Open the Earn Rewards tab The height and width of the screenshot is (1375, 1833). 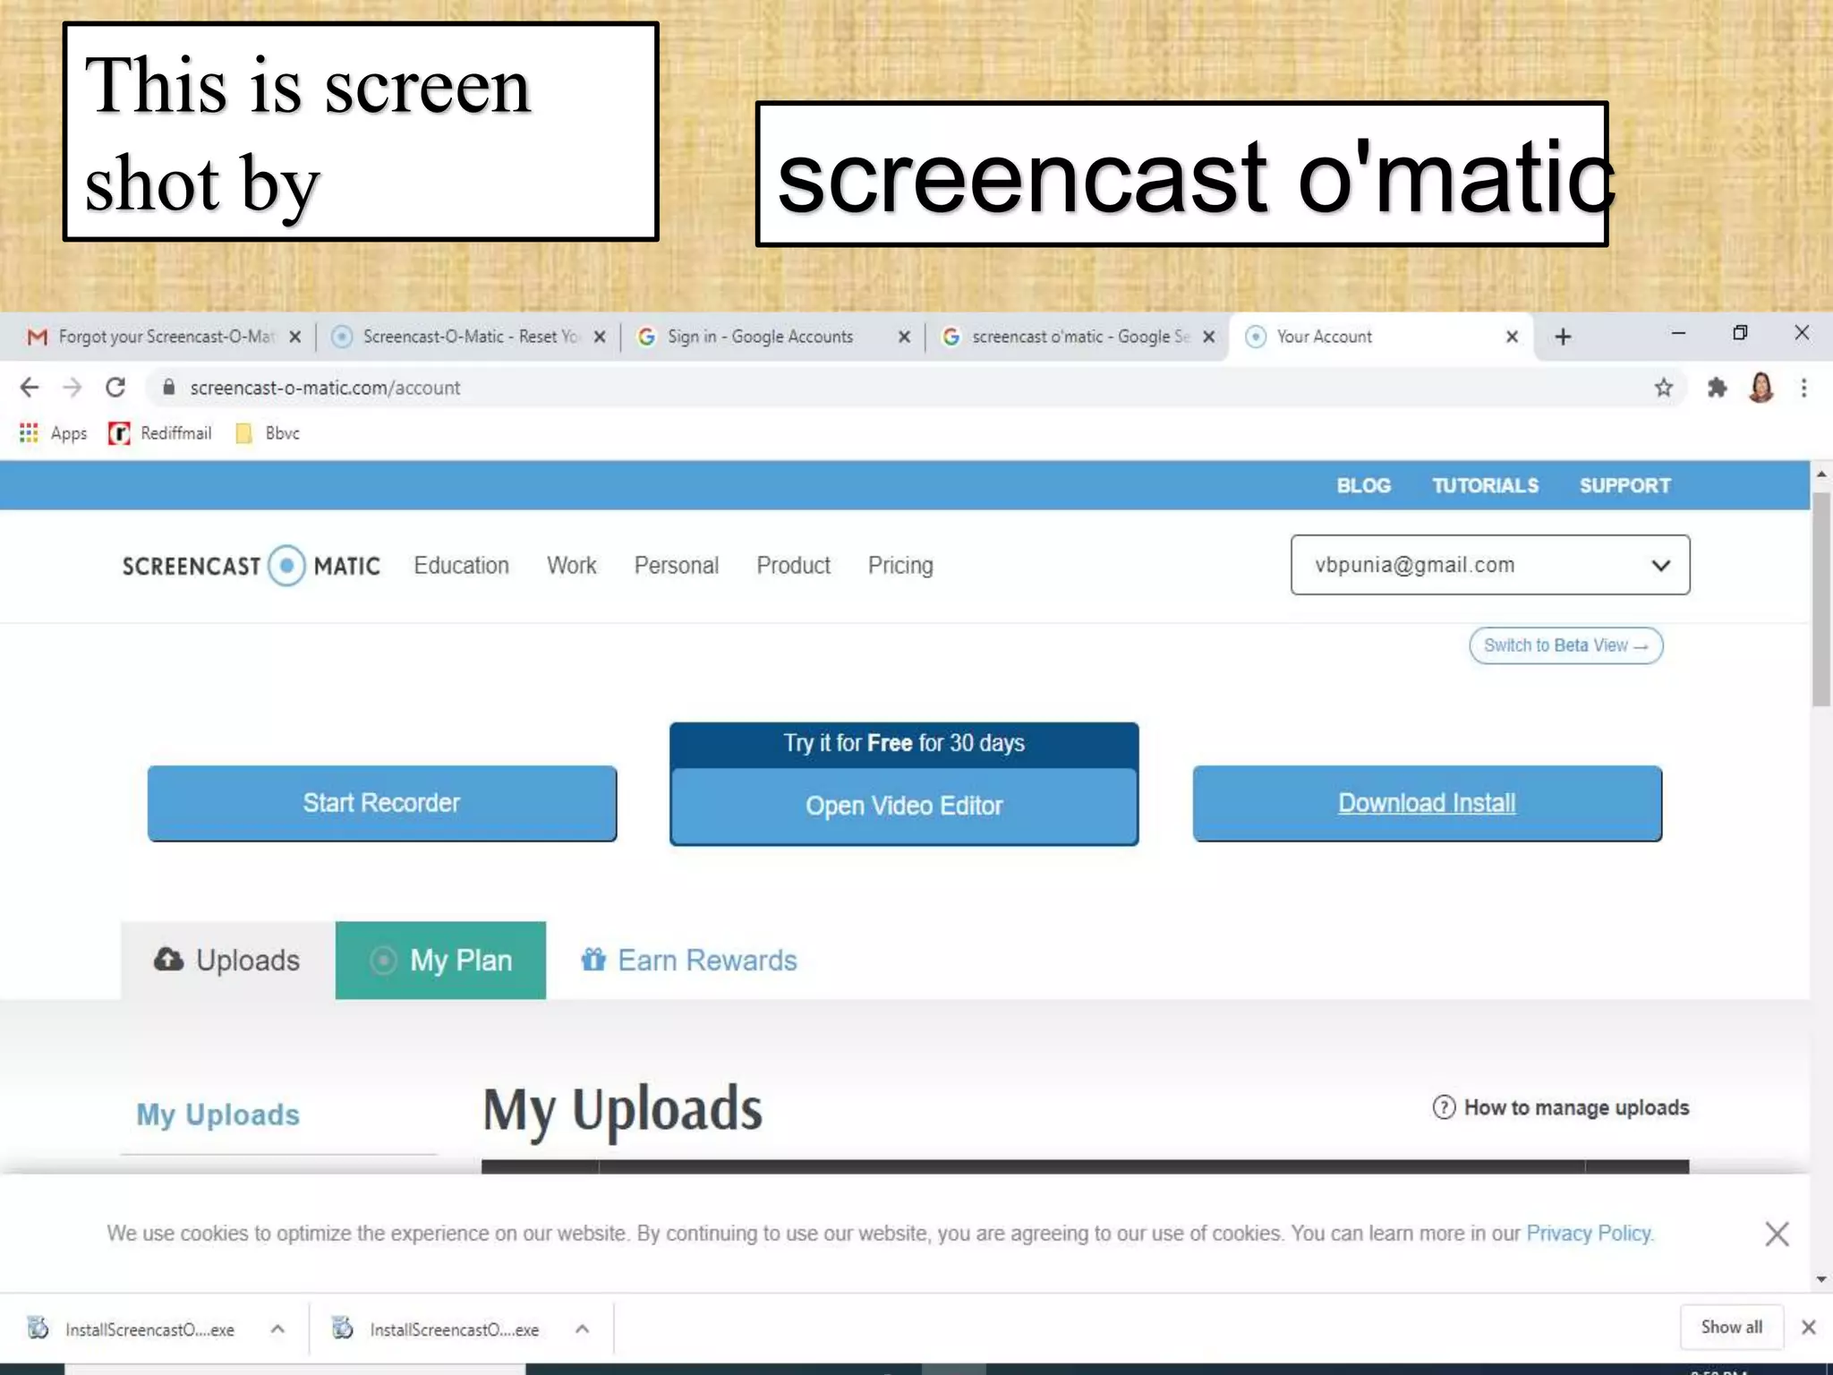[x=688, y=961]
